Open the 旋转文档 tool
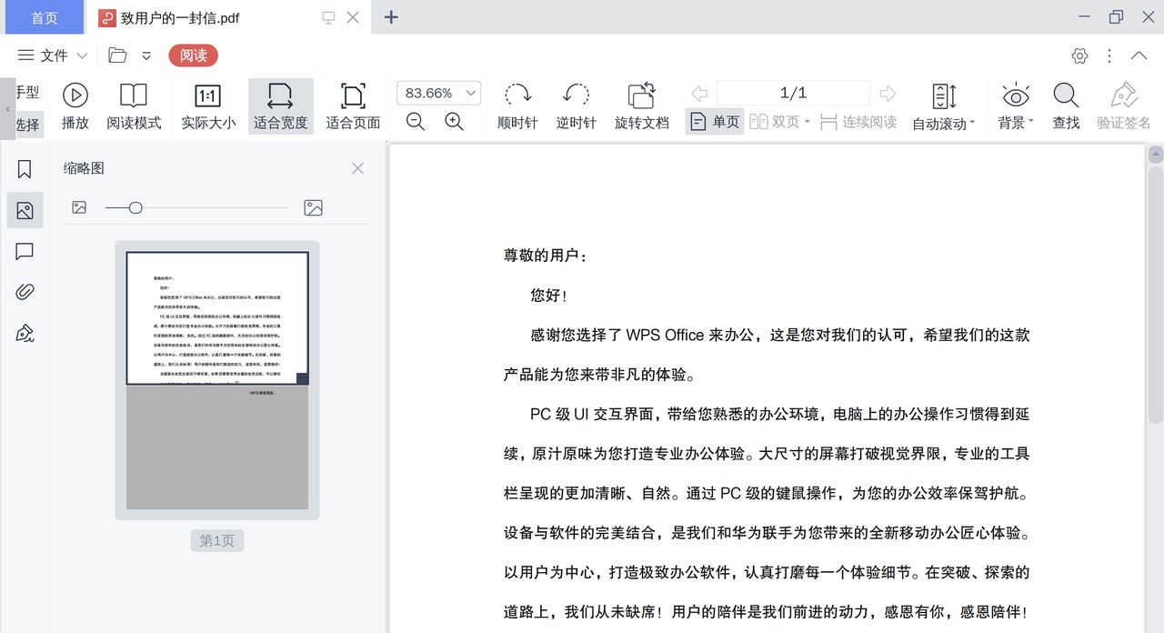The width and height of the screenshot is (1164, 633). coord(641,105)
